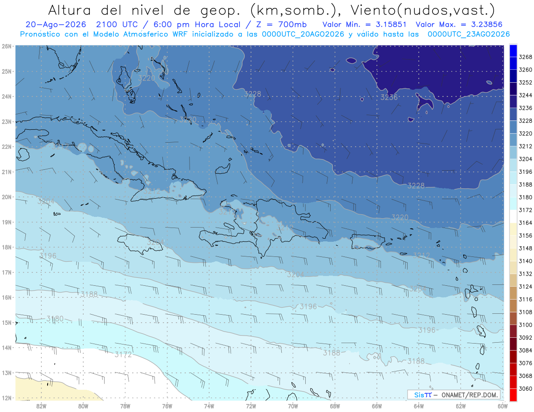Click the valid-until time '0000UTC_23AGO2026'
This screenshot has width=534, height=412.
click(469, 34)
